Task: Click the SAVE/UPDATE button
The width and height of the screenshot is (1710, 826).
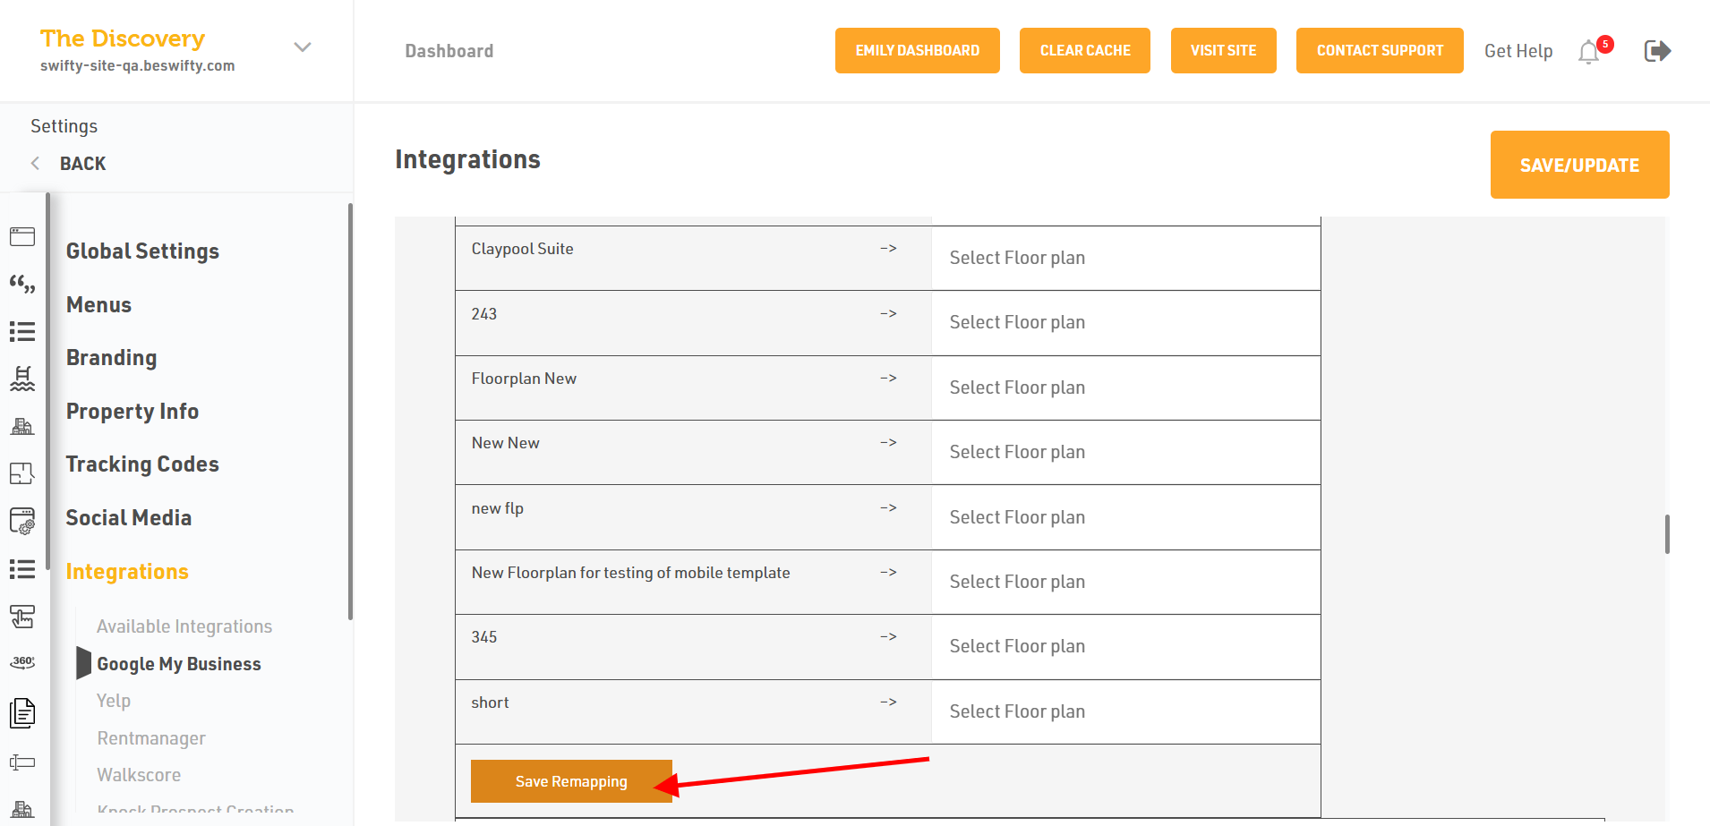Action: [1579, 165]
